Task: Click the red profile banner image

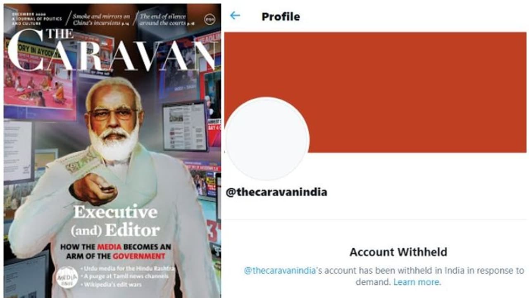Action: (x=375, y=92)
